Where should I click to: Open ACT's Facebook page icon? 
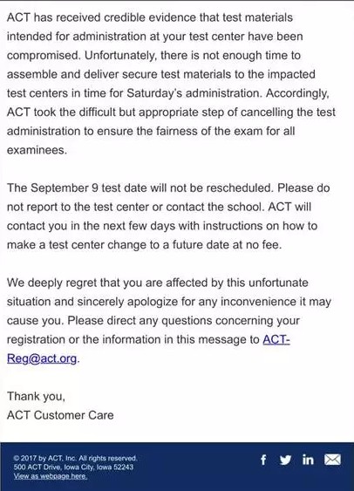(x=263, y=460)
